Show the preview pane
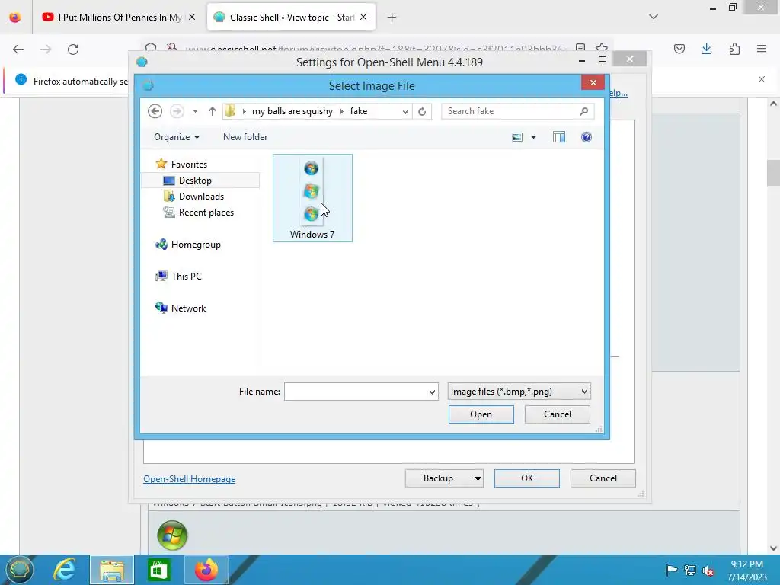This screenshot has height=585, width=780. [x=559, y=137]
